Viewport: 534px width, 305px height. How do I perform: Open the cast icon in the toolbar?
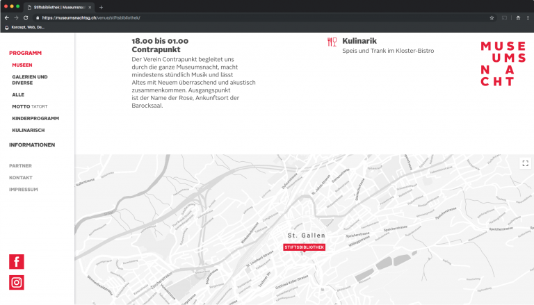pos(504,17)
